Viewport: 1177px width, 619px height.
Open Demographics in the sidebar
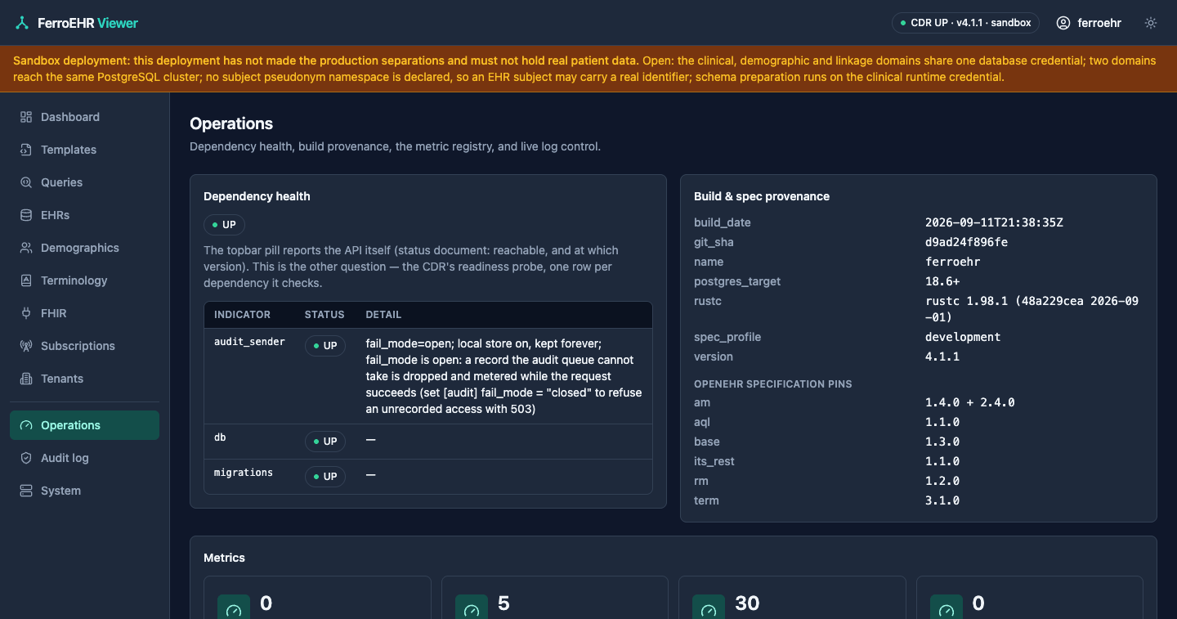85,248
